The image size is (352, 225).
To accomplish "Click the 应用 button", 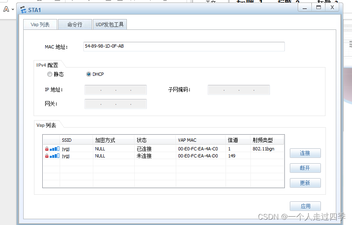I will click(305, 206).
